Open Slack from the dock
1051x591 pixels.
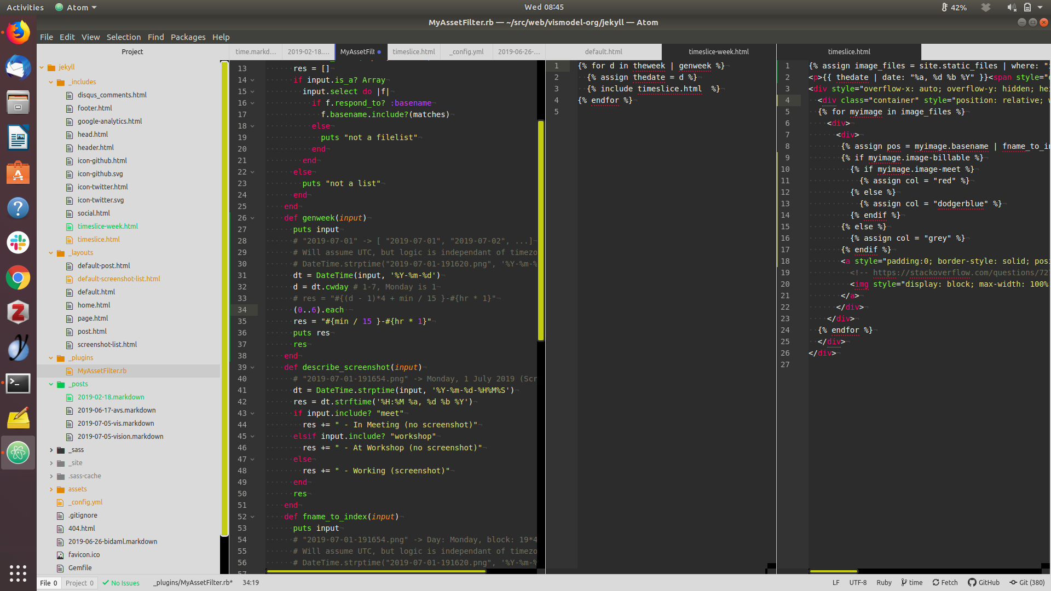click(18, 242)
